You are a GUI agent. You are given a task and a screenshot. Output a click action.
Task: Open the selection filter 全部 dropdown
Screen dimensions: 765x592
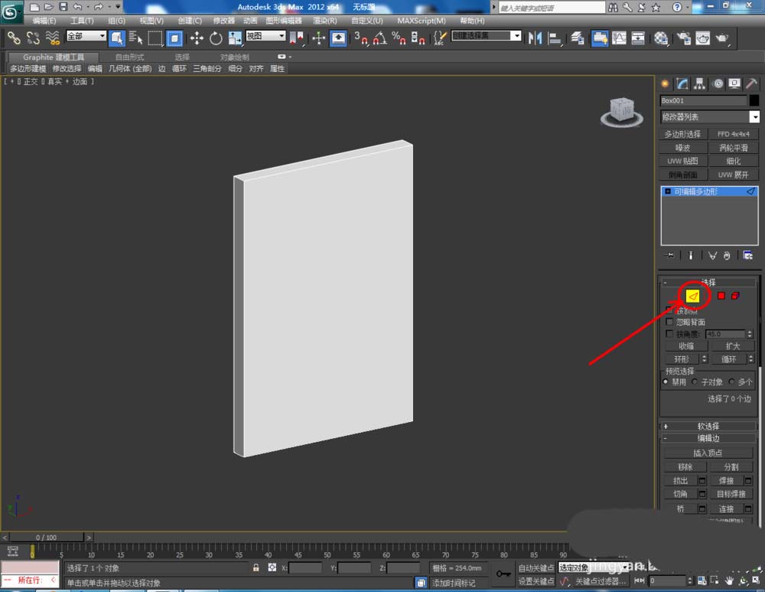tap(86, 36)
